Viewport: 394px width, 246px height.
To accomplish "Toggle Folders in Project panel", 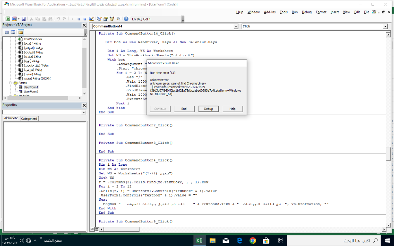I will (x=20, y=32).
